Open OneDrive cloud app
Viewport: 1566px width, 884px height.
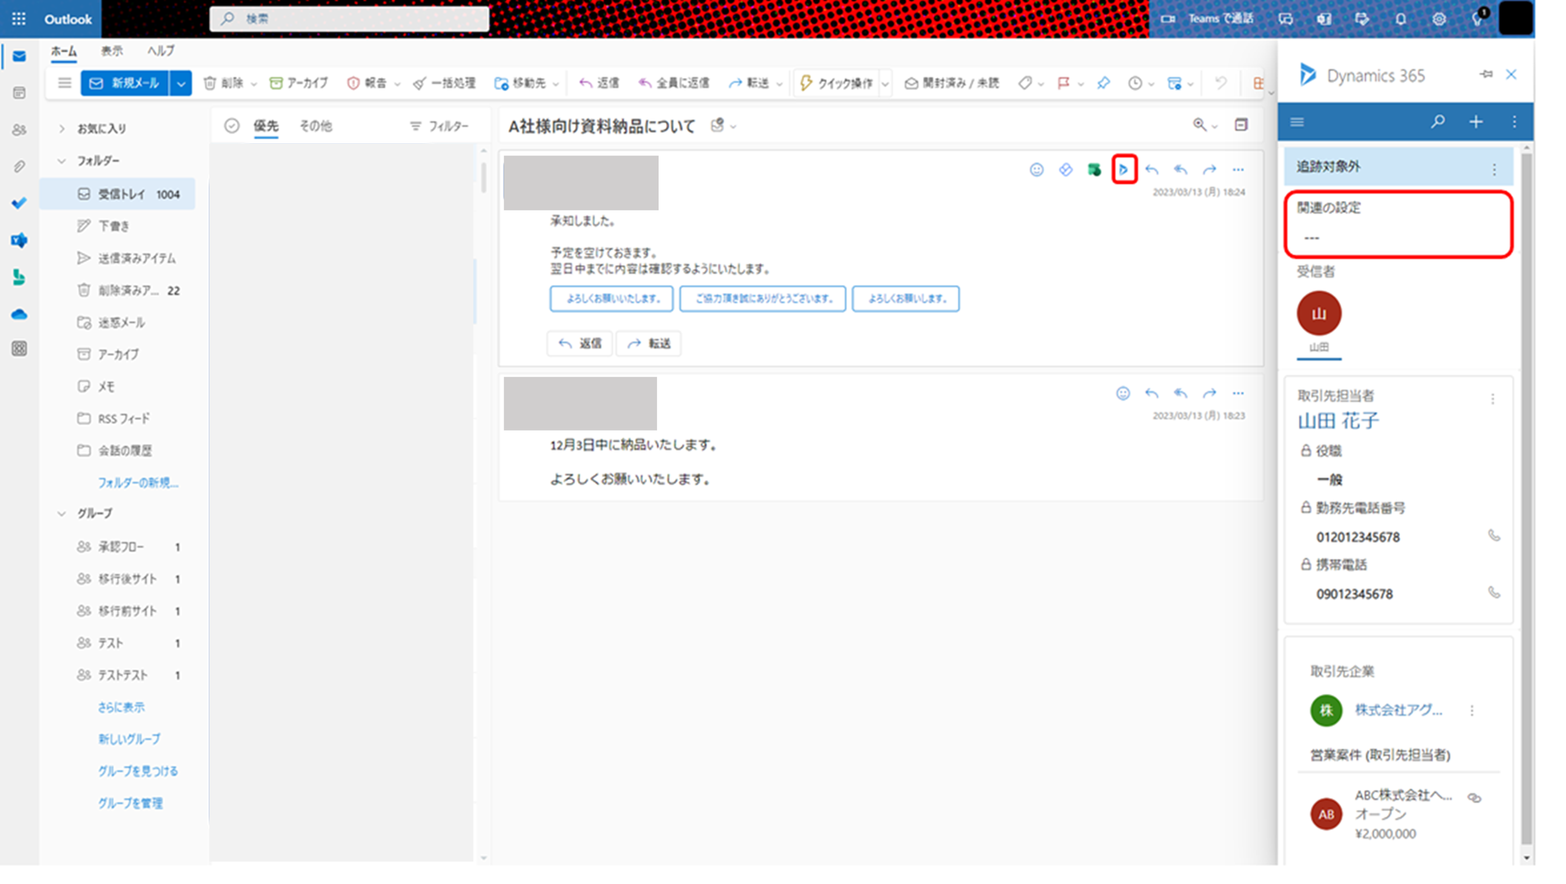coord(19,314)
